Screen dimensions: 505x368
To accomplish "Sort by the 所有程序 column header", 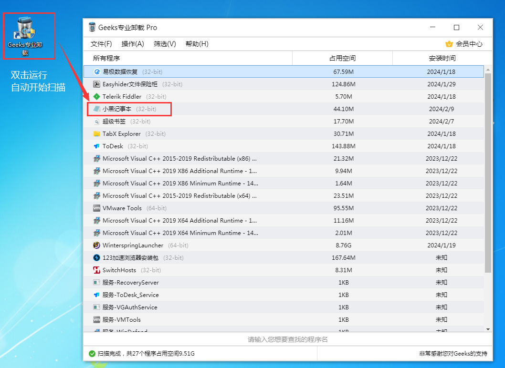I will click(188, 58).
